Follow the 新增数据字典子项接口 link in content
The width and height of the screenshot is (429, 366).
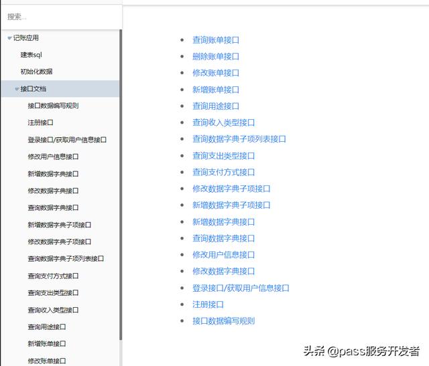pos(231,205)
